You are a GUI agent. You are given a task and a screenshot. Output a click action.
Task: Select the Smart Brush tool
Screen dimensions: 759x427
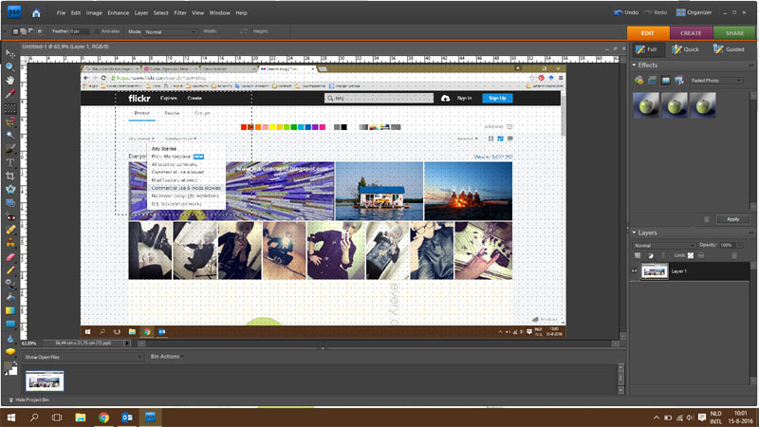coord(10,284)
